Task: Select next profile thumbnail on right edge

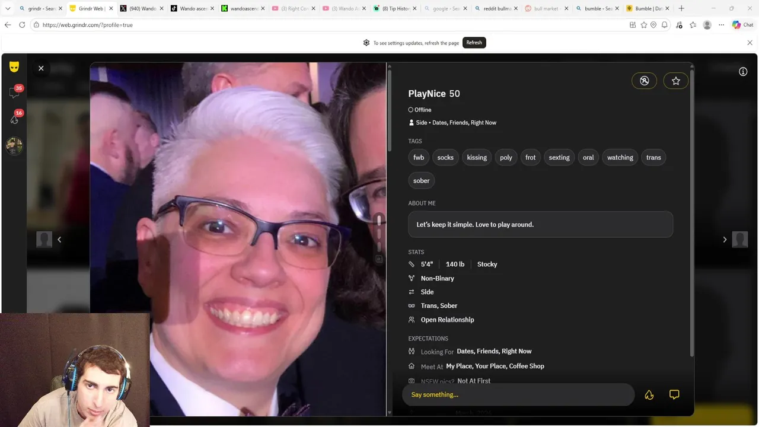Action: click(x=740, y=240)
